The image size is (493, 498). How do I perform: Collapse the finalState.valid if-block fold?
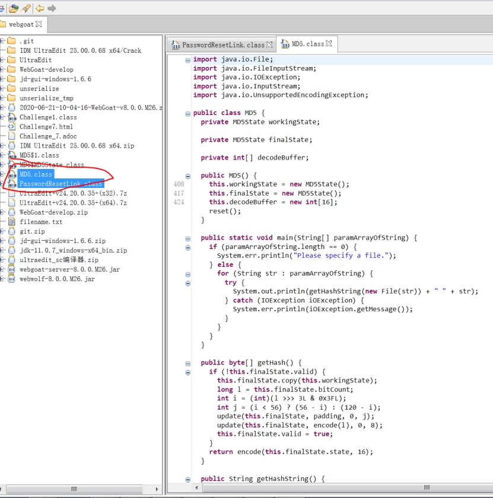(187, 372)
